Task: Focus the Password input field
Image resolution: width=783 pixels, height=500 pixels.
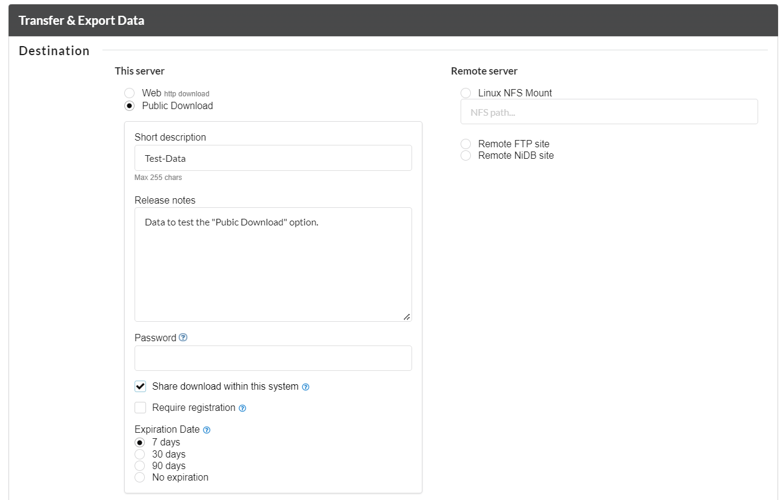Action: coord(273,358)
